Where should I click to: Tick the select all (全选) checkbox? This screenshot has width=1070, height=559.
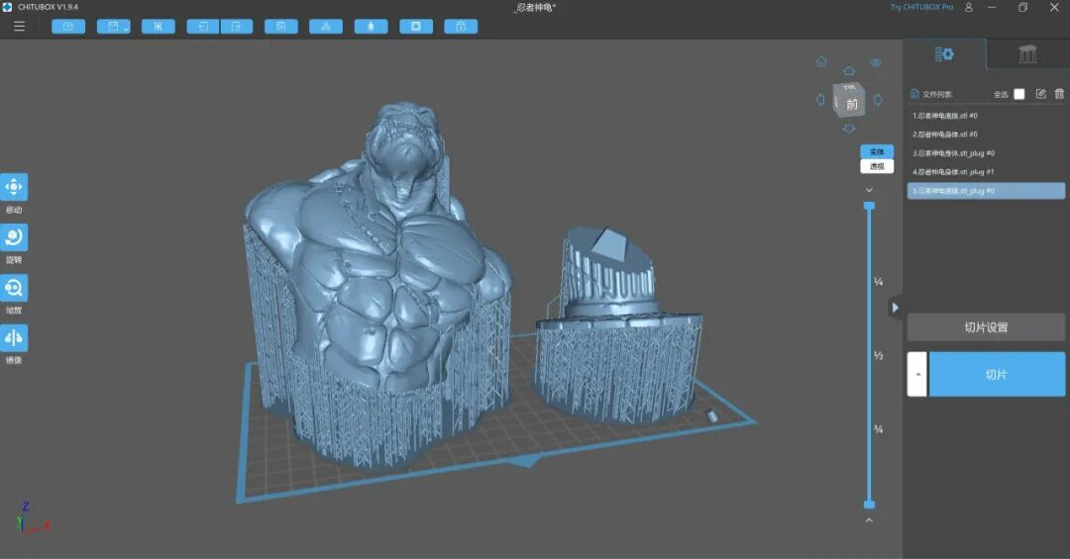click(1018, 94)
